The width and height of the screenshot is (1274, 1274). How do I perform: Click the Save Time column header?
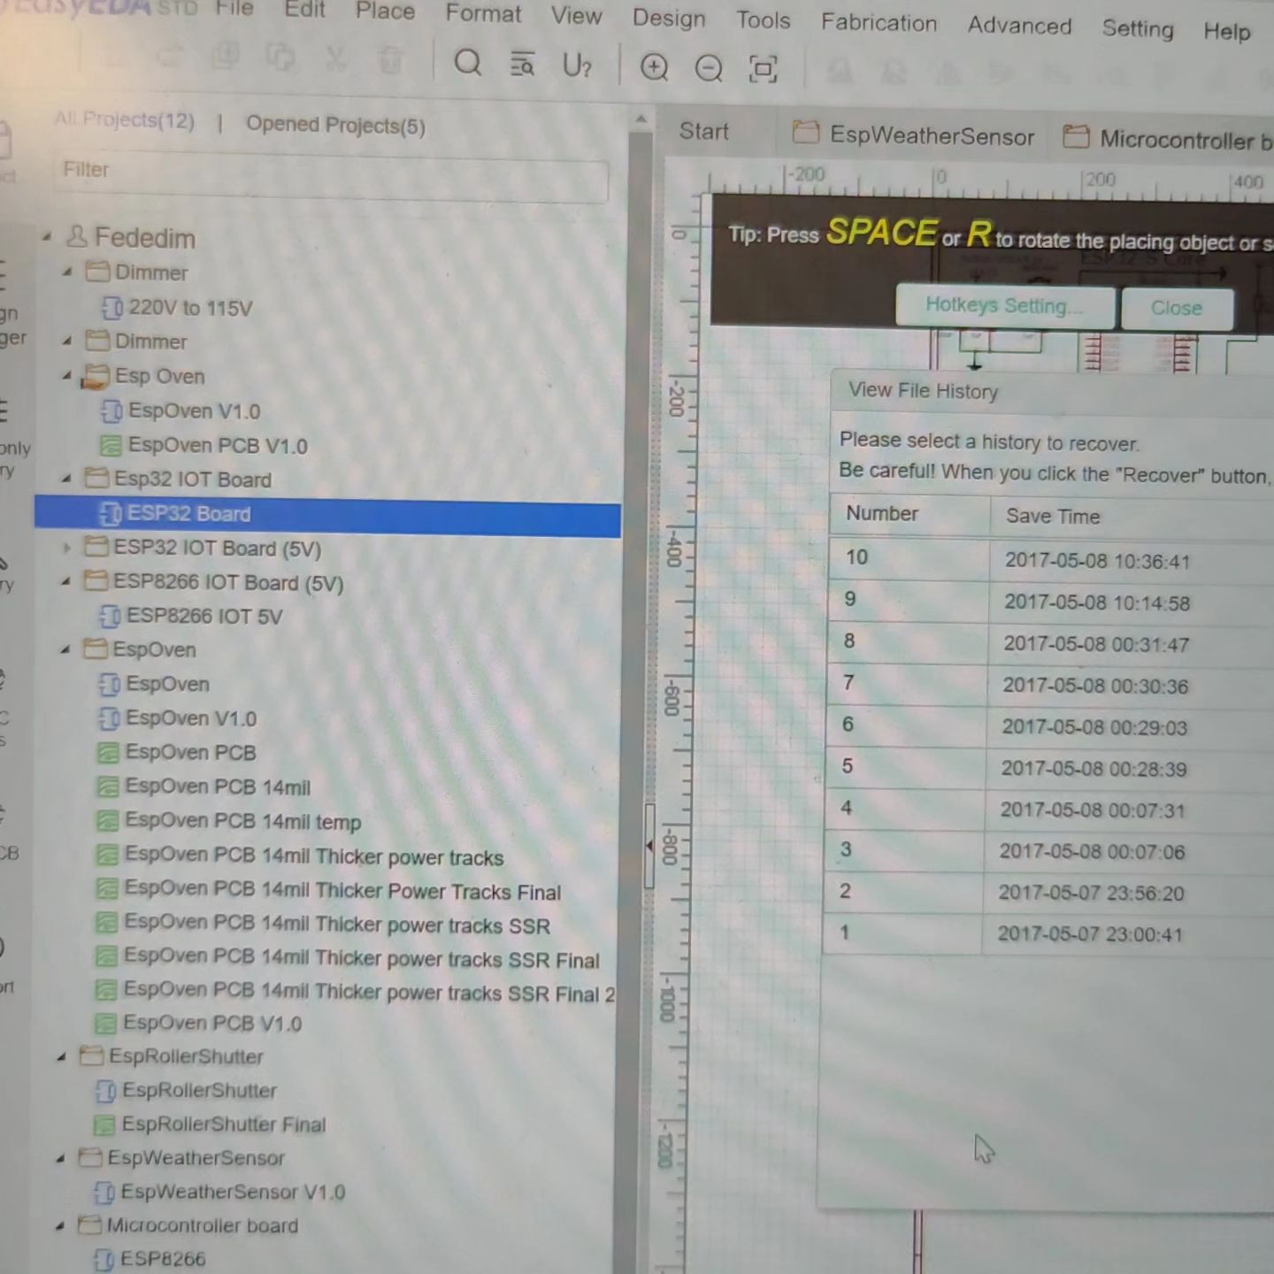(x=1053, y=517)
